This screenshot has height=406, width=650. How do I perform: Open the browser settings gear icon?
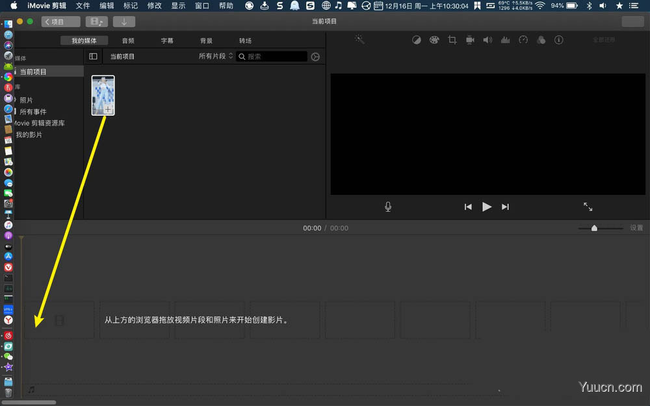[x=315, y=57]
